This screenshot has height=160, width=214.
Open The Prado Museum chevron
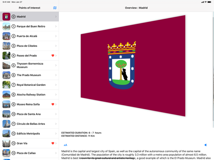click(x=56, y=75)
